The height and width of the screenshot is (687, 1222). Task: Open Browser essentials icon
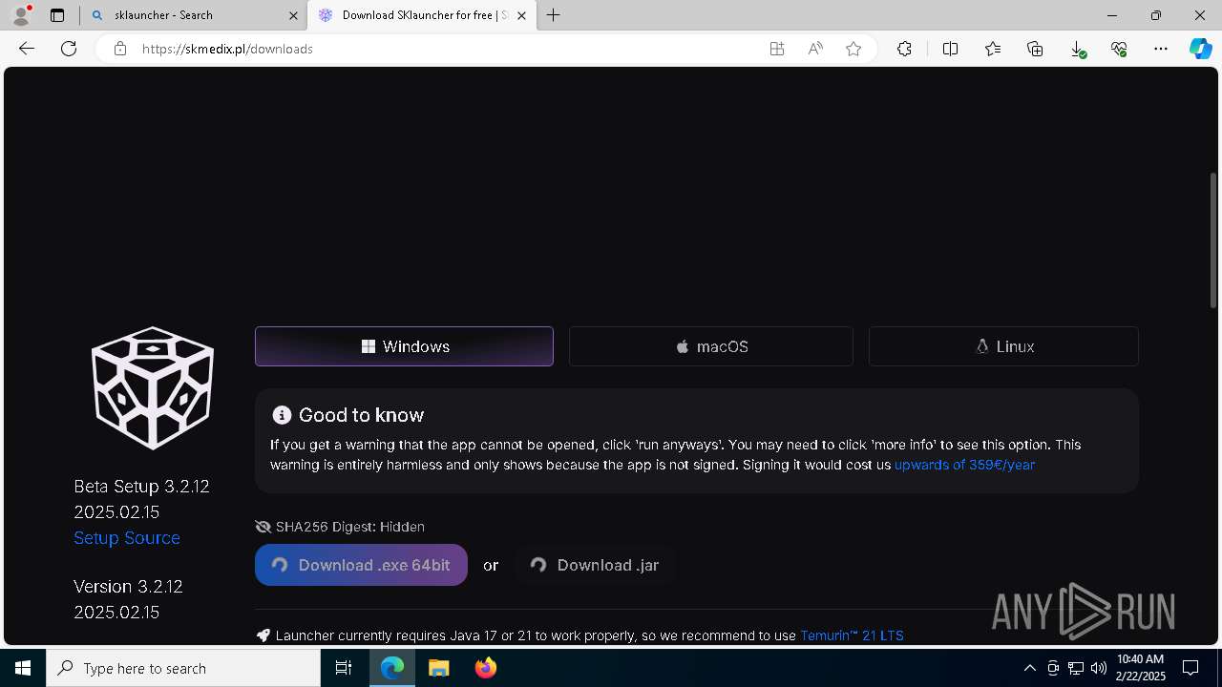pyautogui.click(x=1119, y=49)
